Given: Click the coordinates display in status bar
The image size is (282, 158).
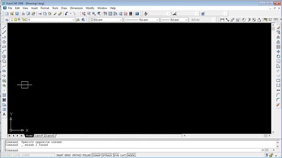Looking at the screenshot, I should coord(28,155).
